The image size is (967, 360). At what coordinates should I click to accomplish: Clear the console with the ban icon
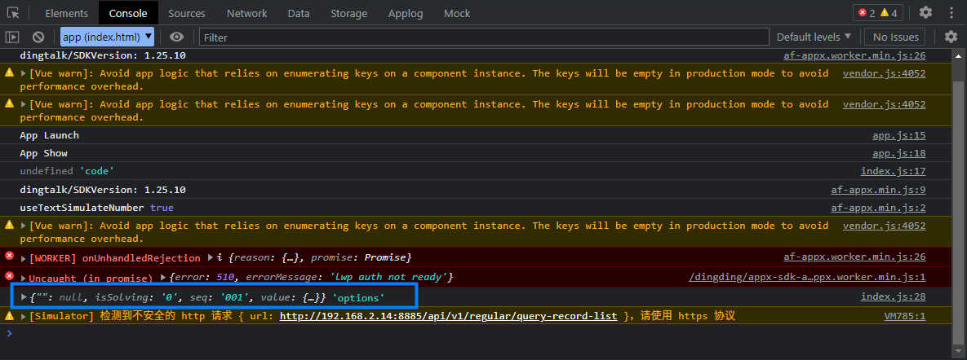tap(38, 37)
